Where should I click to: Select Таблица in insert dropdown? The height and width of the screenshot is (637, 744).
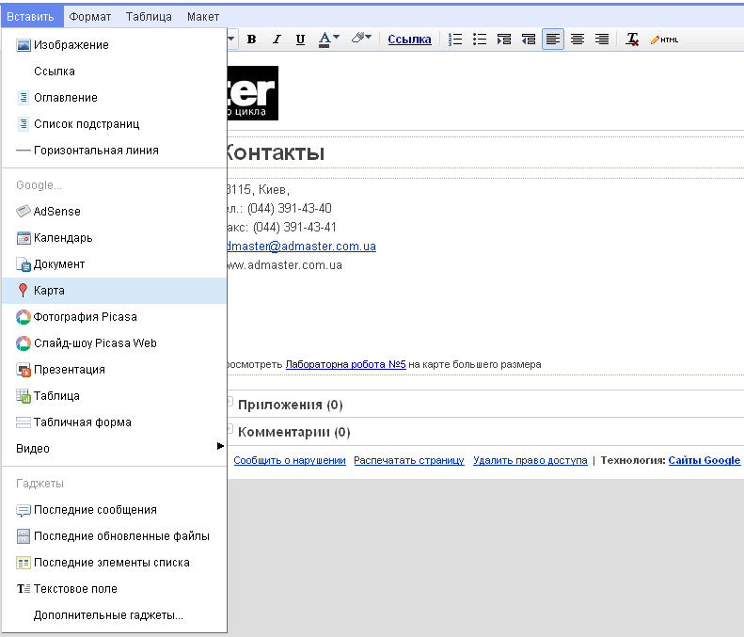(x=114, y=396)
